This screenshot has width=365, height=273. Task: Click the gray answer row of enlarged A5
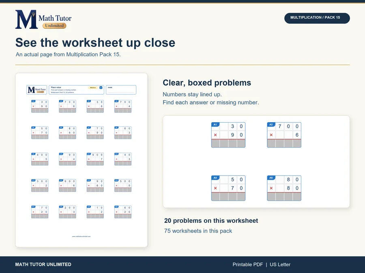pos(228,197)
